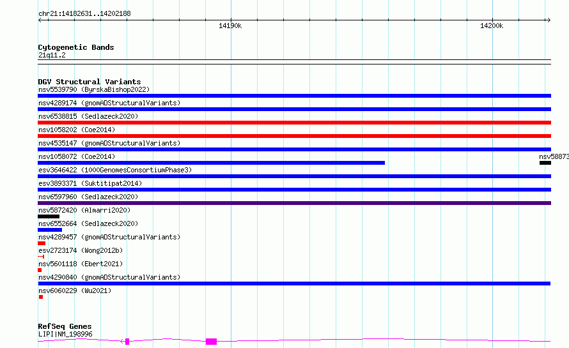
Task: Select the blue bar under nsv5539790
Action: [x=294, y=96]
